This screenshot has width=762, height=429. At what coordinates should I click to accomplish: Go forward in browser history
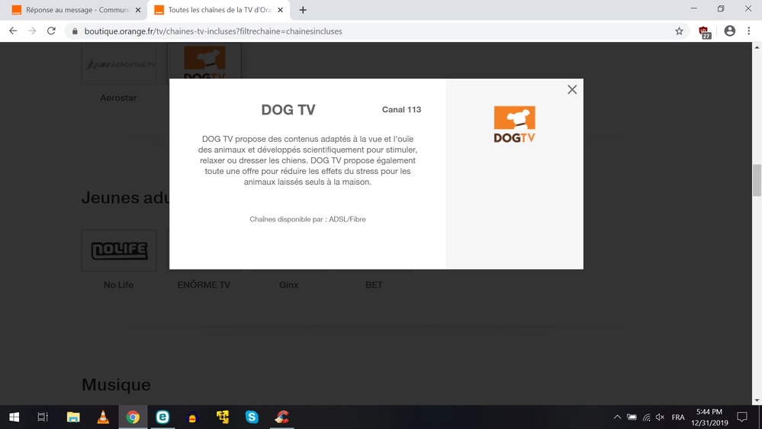pyautogui.click(x=32, y=31)
